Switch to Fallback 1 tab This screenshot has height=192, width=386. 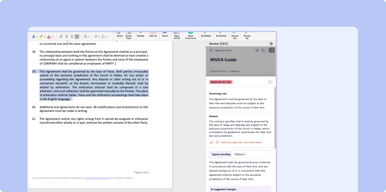[240, 154]
